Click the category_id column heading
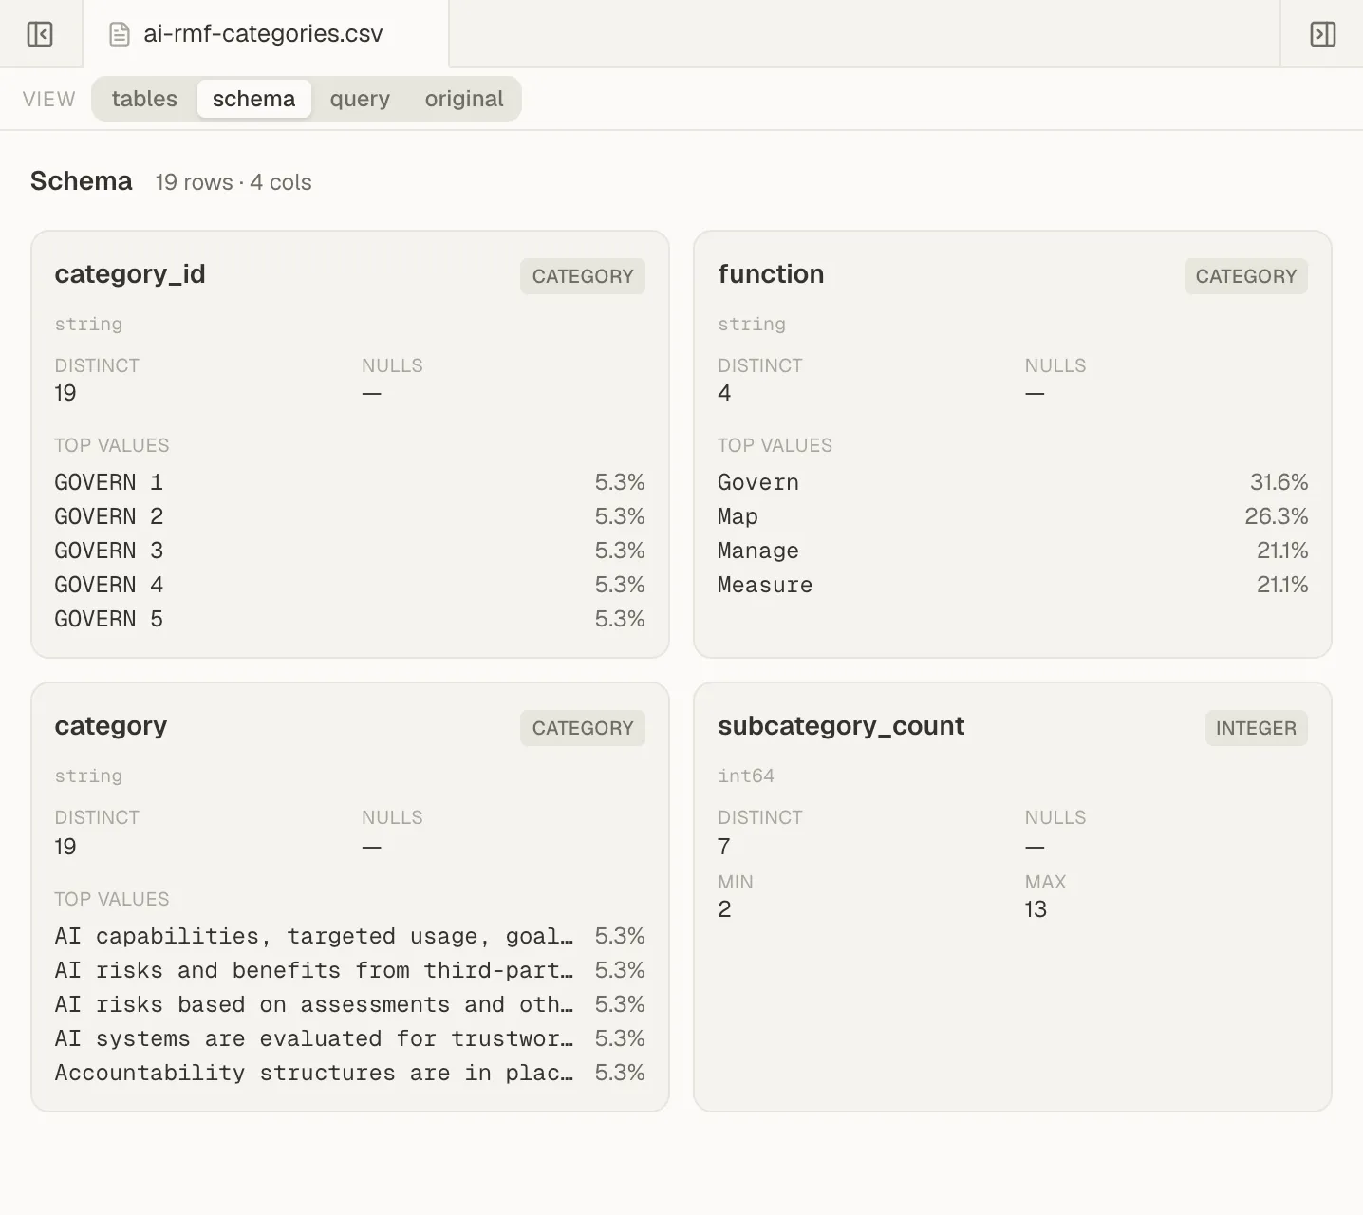1363x1215 pixels. 130,274
